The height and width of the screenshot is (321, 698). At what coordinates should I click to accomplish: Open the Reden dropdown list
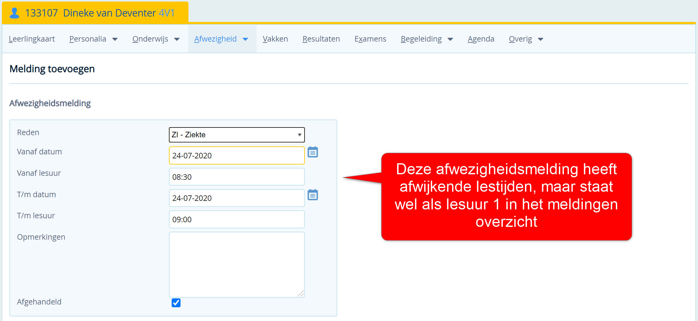(236, 135)
